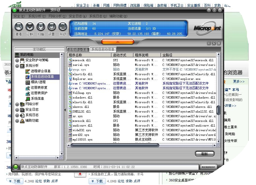
Task: Select 我的电脑 in the tree
Action: click(x=27, y=55)
